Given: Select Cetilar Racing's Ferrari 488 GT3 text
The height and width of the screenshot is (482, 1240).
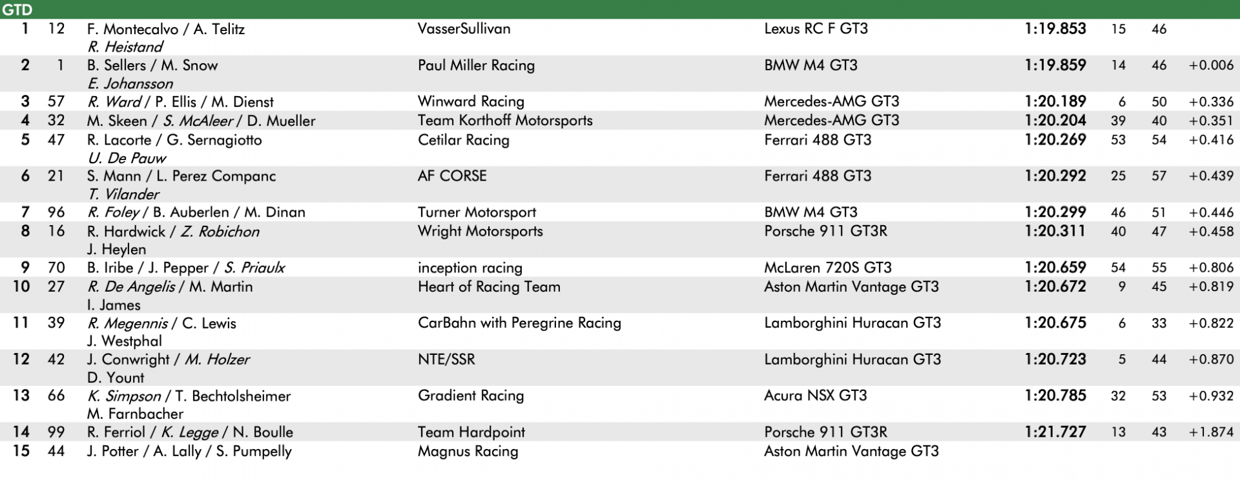Looking at the screenshot, I should [818, 139].
